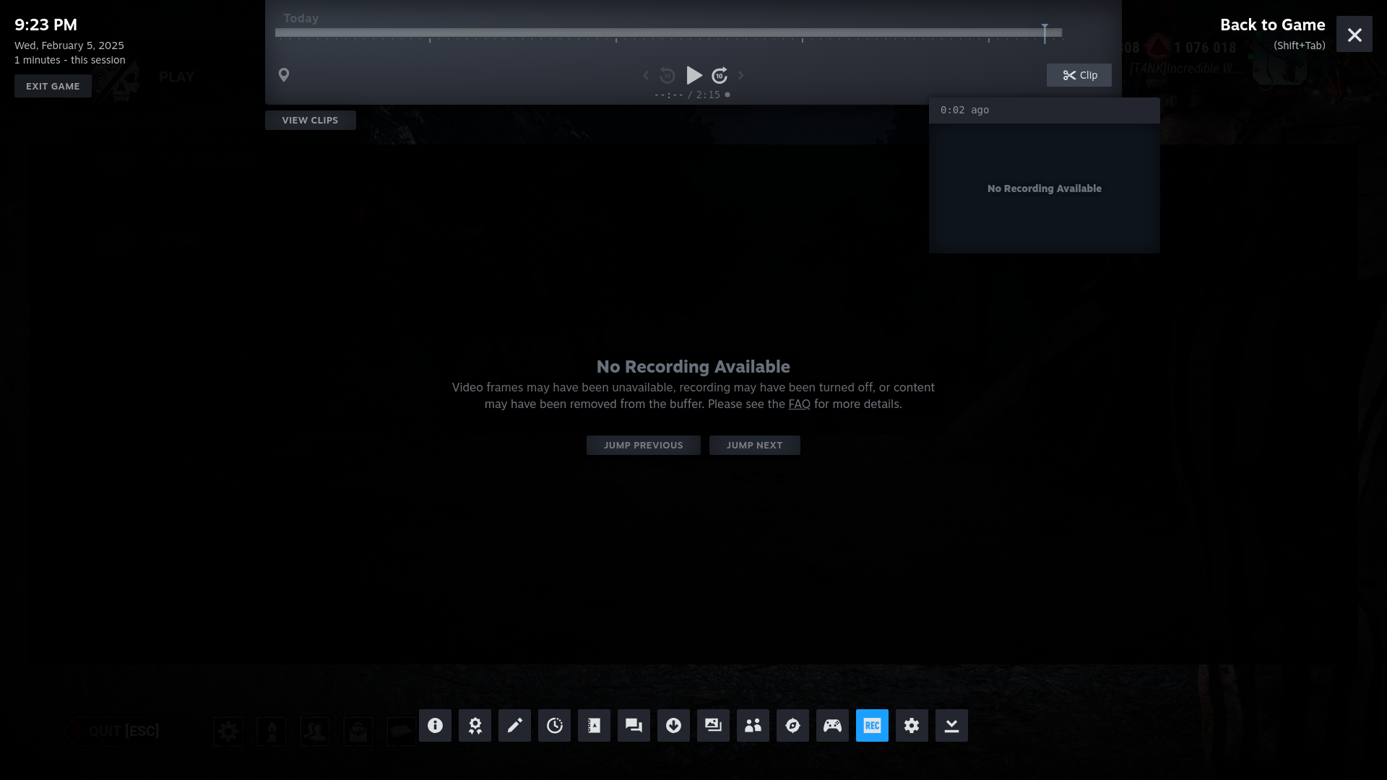Open overlay settings gear icon
This screenshot has width=1387, height=780.
click(x=912, y=725)
